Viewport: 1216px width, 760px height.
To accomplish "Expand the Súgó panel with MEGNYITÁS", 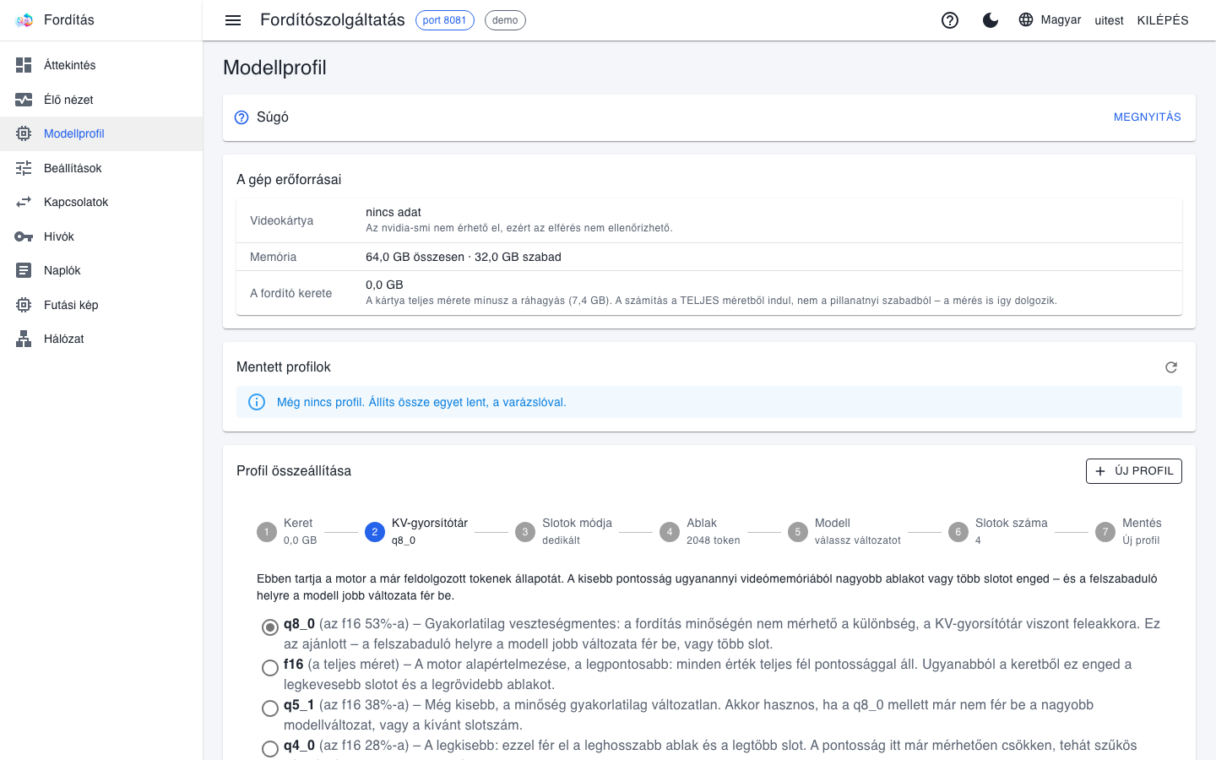I will click(1147, 117).
